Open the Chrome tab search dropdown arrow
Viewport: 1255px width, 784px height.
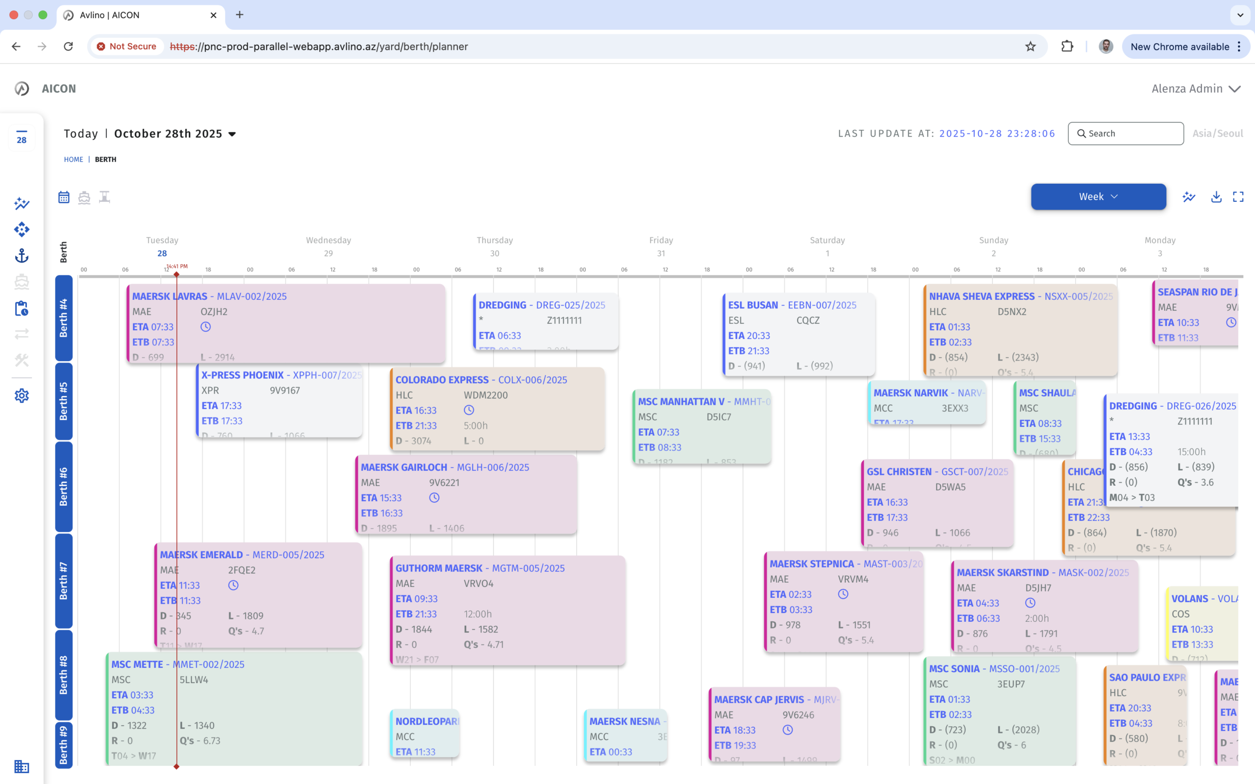click(1240, 15)
